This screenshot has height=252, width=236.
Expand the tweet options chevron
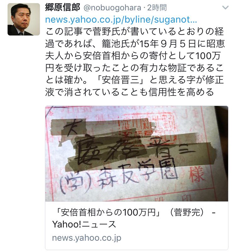point(225,8)
